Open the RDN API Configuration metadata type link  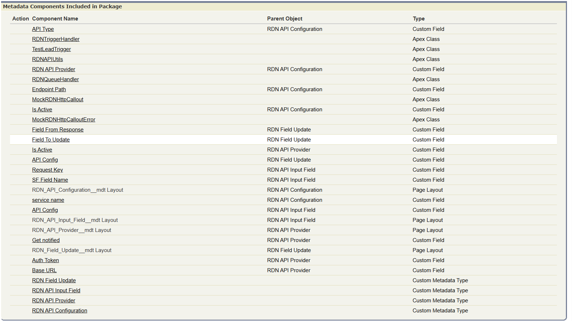(60, 311)
